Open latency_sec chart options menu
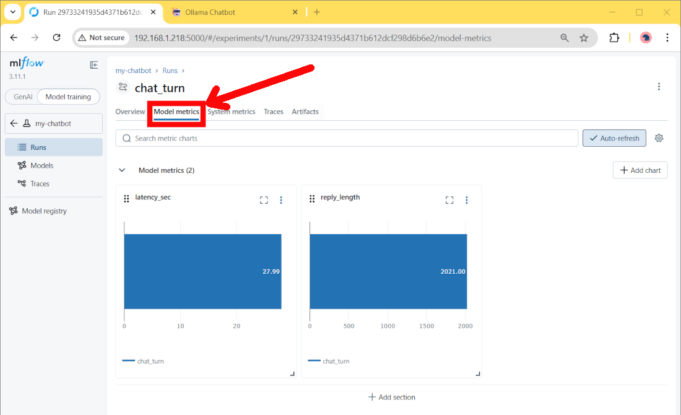The width and height of the screenshot is (681, 415). click(281, 200)
